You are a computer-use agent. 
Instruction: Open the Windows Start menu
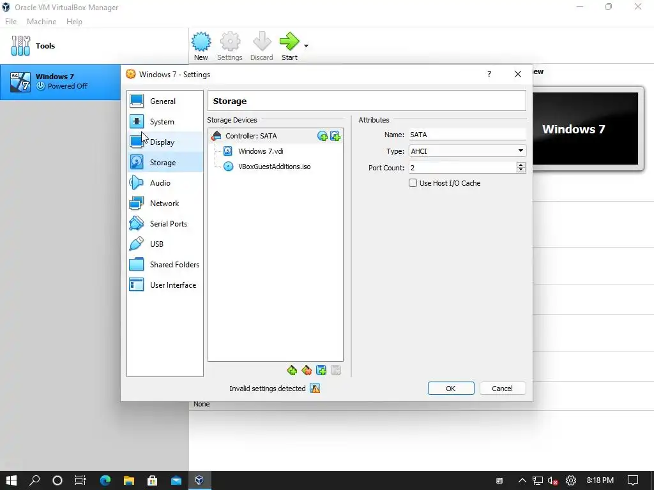click(x=11, y=480)
